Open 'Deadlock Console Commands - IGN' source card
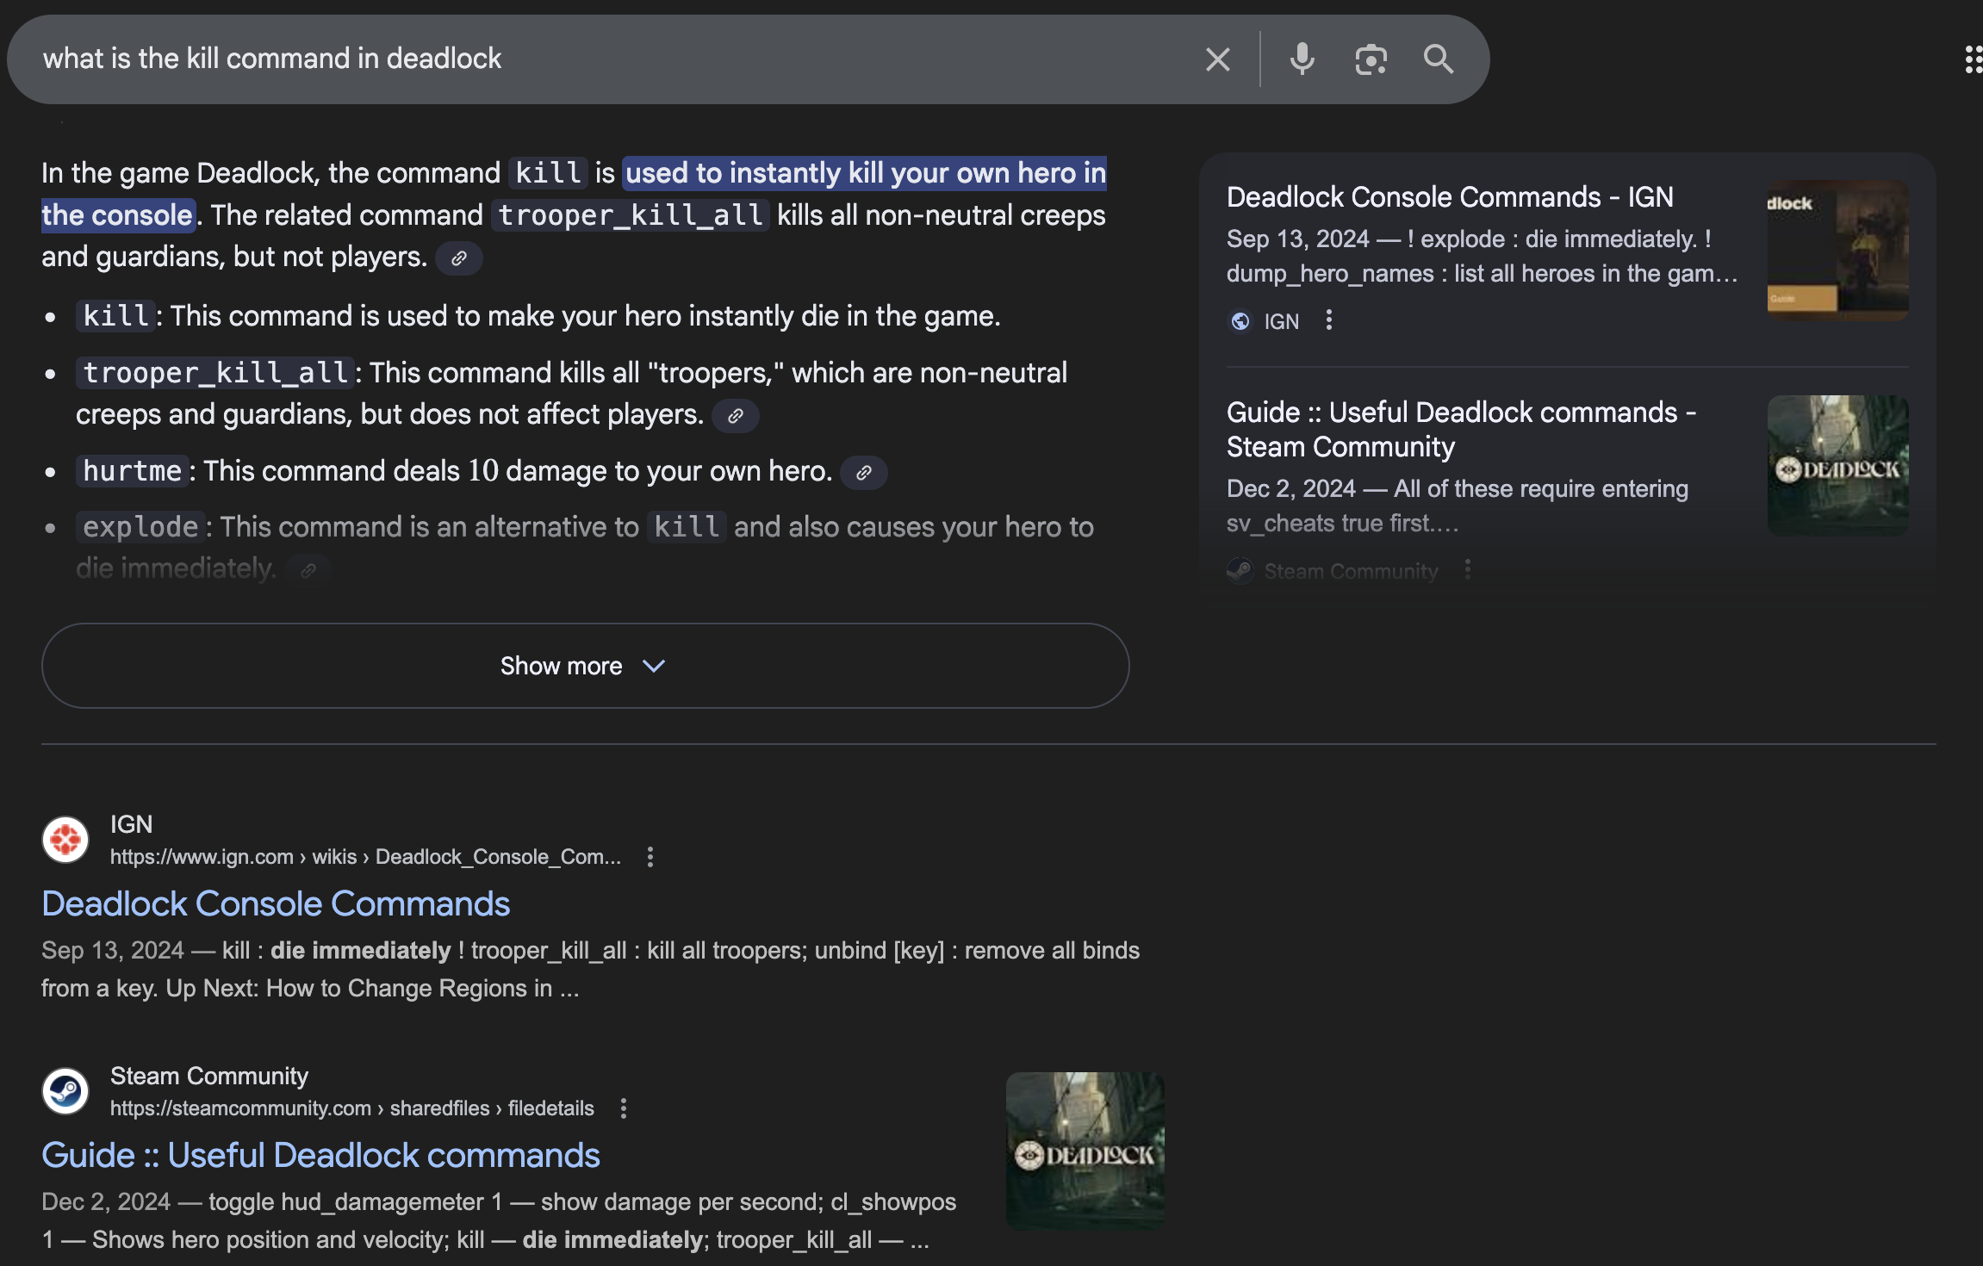 coord(1450,197)
